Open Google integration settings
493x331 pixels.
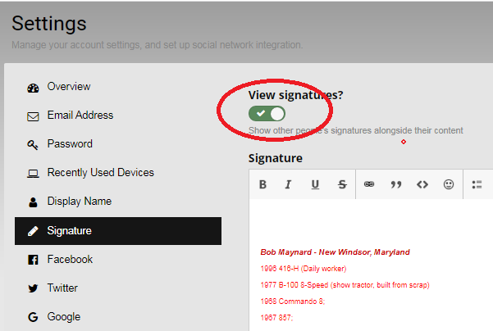pyautogui.click(x=63, y=317)
